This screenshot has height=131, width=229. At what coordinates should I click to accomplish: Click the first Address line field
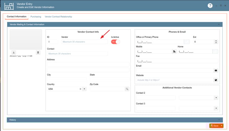(88, 64)
